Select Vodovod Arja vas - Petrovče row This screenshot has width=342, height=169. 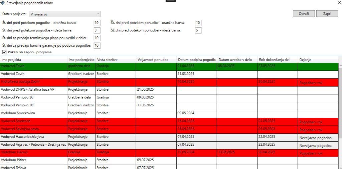pyautogui.click(x=169, y=145)
